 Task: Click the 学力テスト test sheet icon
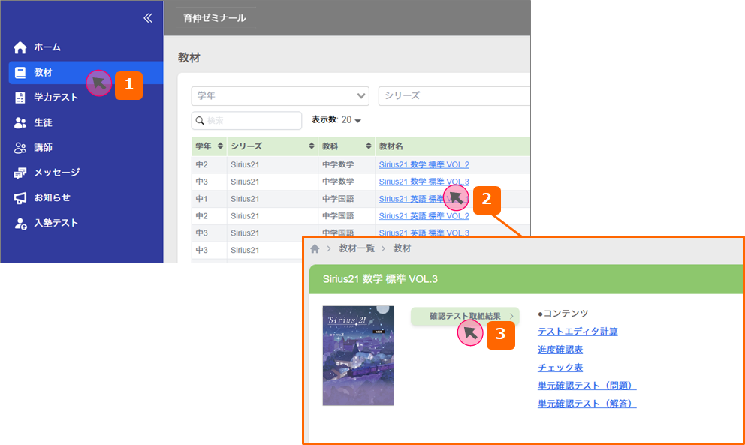coord(20,98)
